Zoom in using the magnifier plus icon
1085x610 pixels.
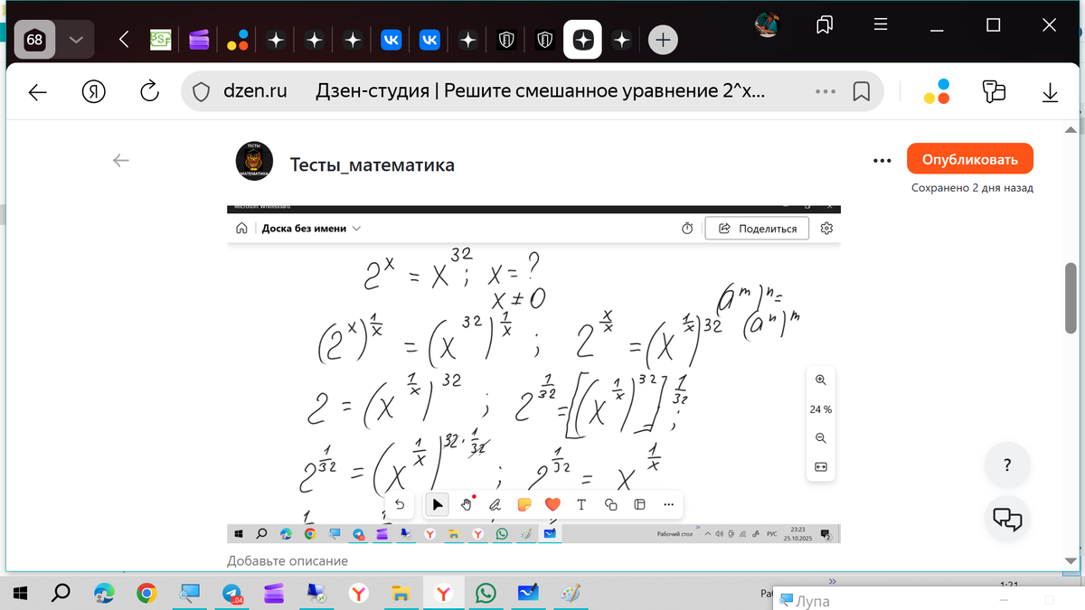[820, 380]
